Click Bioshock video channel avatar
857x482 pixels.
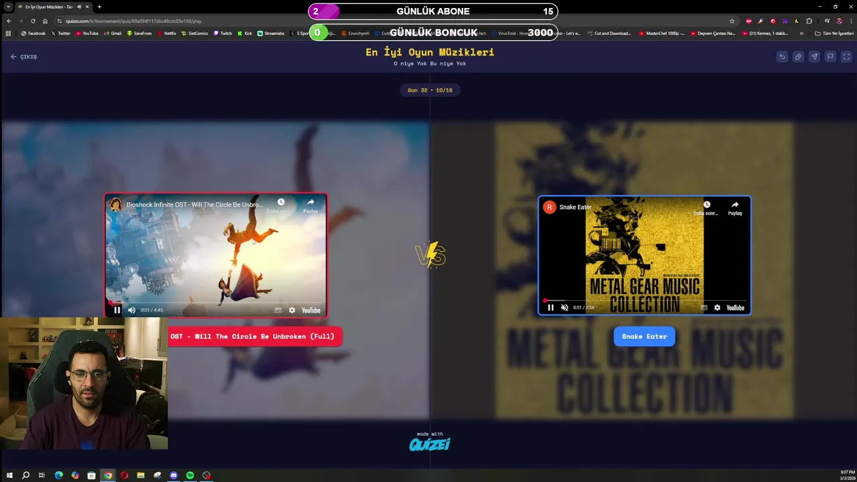point(115,205)
